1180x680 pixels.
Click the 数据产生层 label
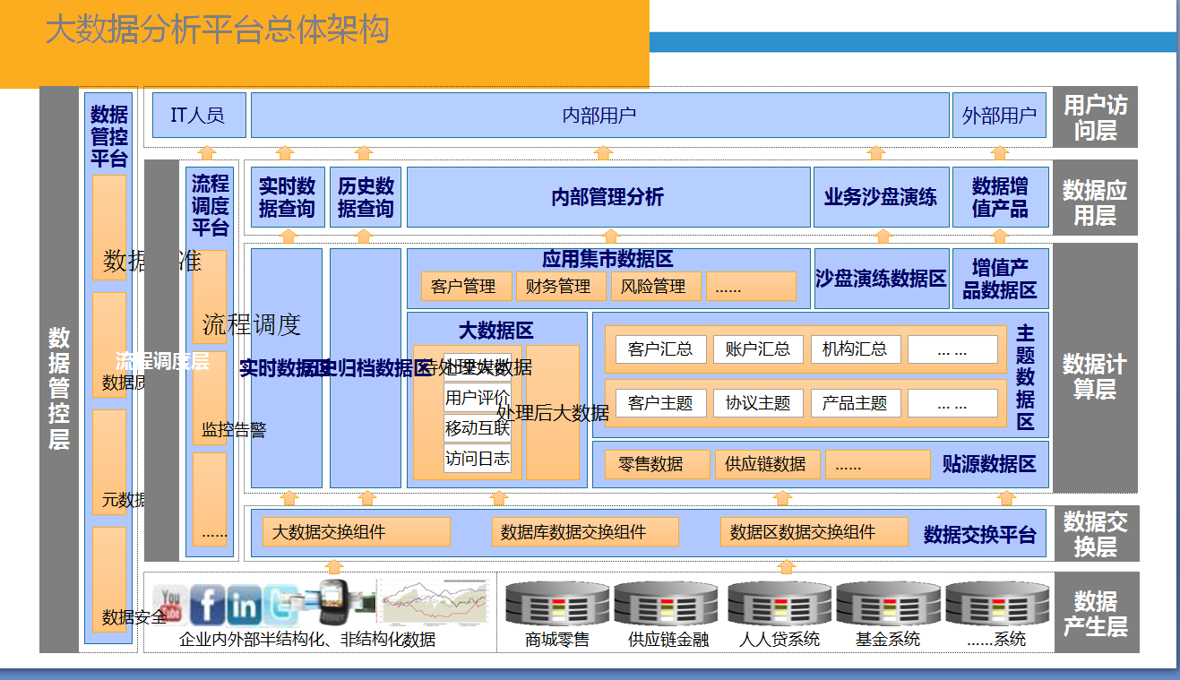pos(1096,613)
